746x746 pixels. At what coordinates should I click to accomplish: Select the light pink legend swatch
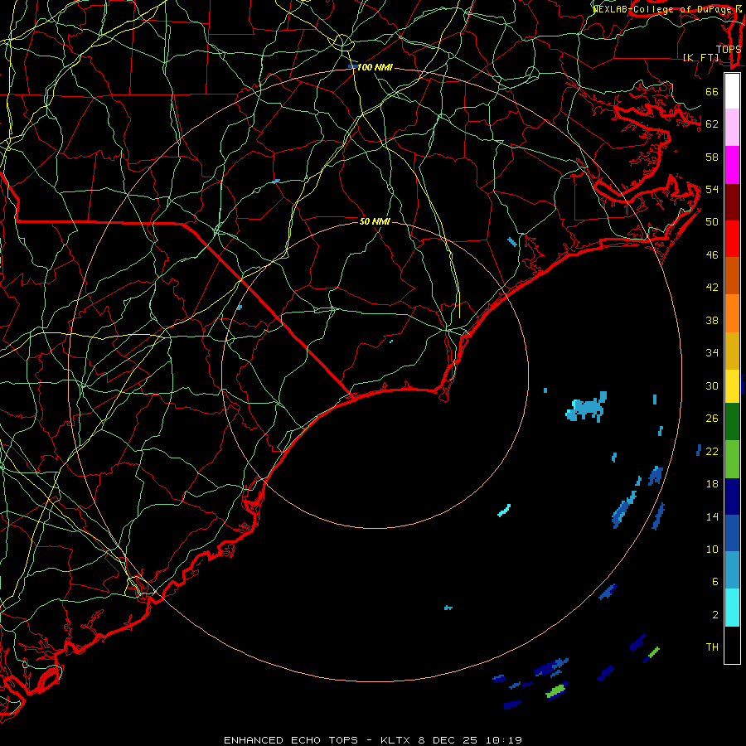coord(732,128)
